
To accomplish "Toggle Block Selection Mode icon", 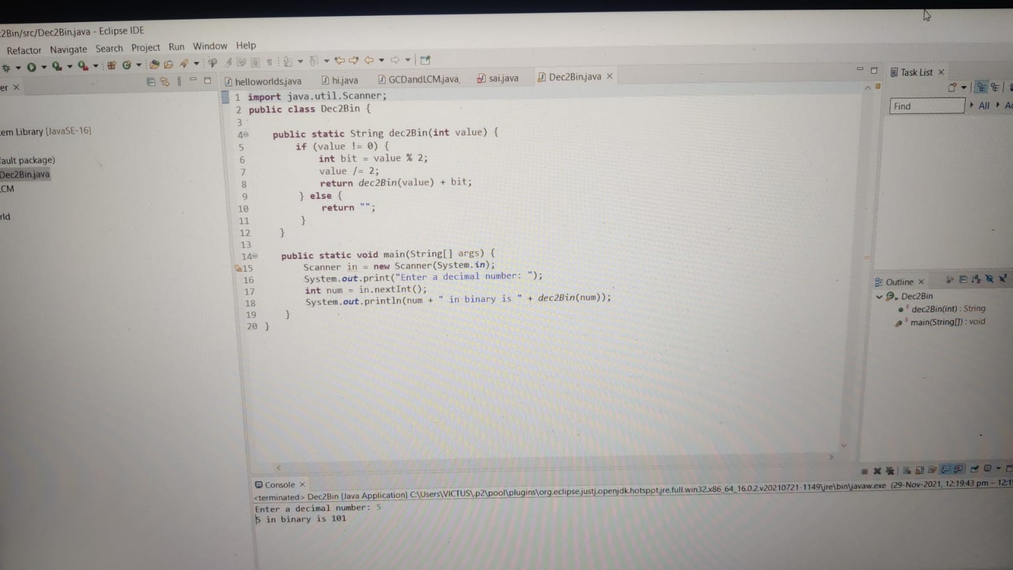I will pos(255,62).
